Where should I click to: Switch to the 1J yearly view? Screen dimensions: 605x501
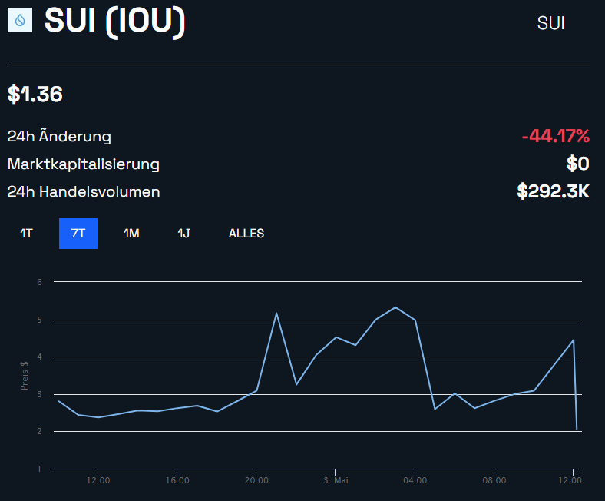coord(183,234)
